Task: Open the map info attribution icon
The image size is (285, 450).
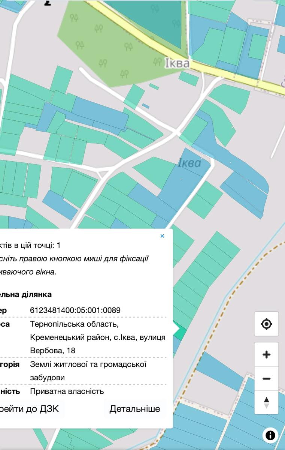Action: pyautogui.click(x=270, y=435)
